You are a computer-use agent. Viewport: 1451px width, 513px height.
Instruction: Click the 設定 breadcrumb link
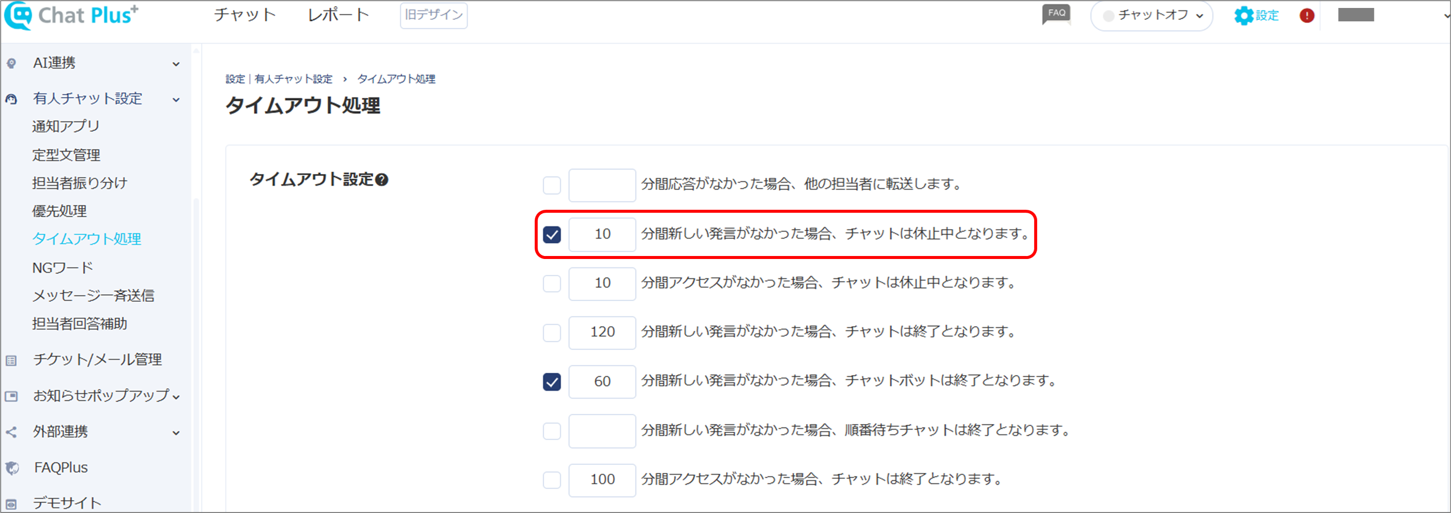coord(235,79)
